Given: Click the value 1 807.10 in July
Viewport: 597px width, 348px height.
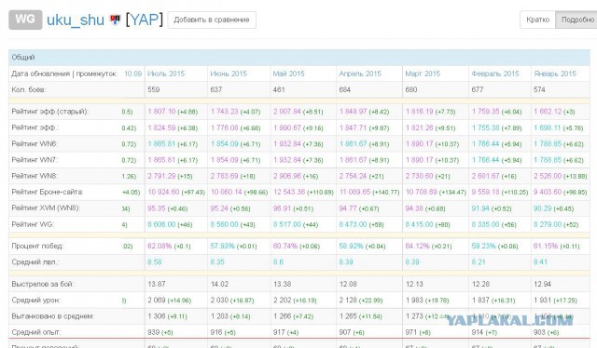Looking at the screenshot, I should [161, 112].
